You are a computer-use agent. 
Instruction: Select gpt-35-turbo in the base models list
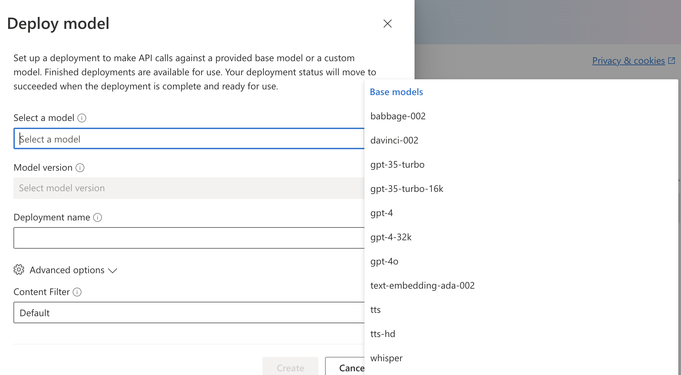[521, 165]
